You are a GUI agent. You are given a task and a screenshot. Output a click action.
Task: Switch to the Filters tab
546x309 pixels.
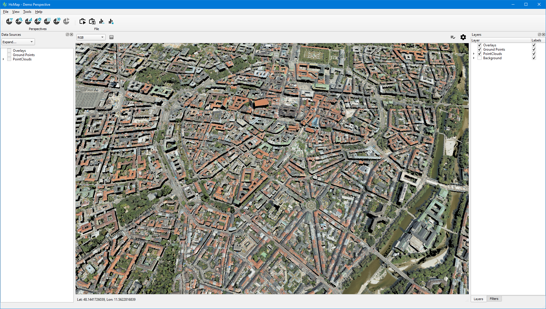[494, 299]
